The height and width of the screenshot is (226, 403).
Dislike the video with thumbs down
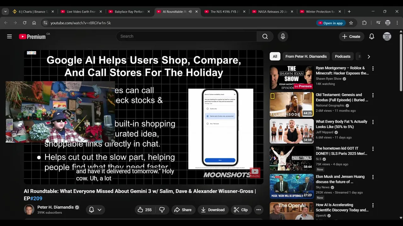(162, 210)
